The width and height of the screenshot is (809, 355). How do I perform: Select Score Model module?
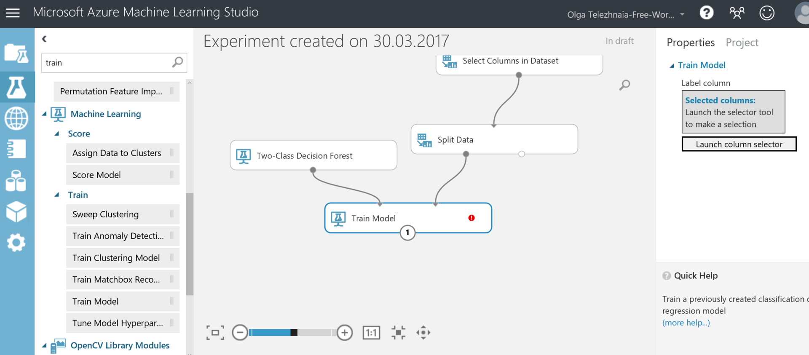[123, 175]
